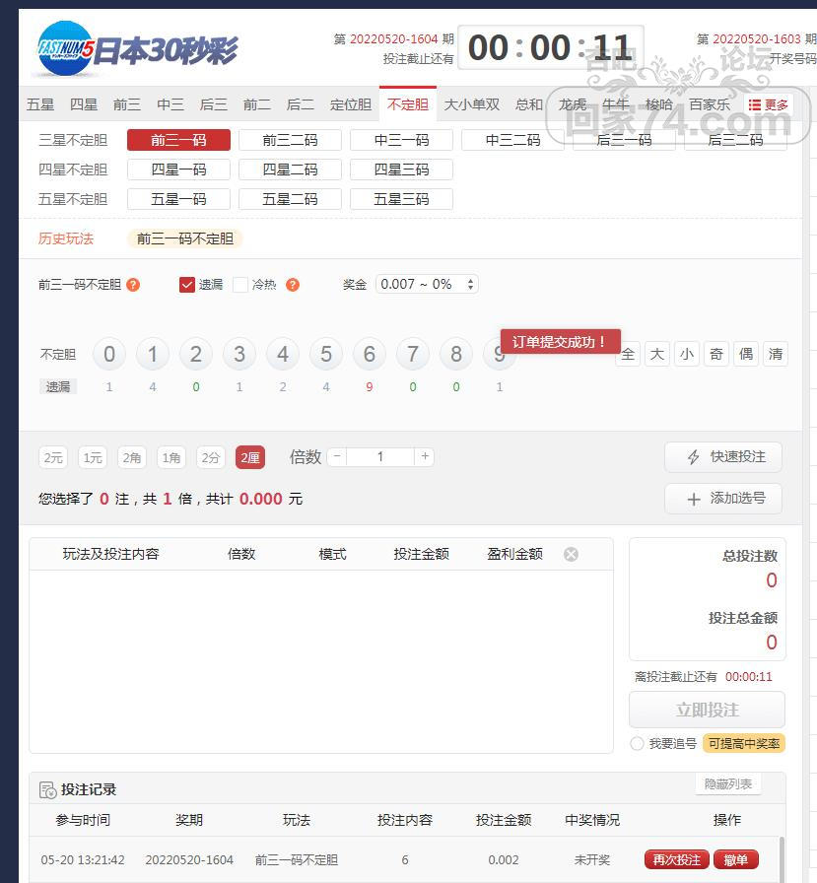
Task: Click the 倍数 input field
Action: (x=380, y=457)
